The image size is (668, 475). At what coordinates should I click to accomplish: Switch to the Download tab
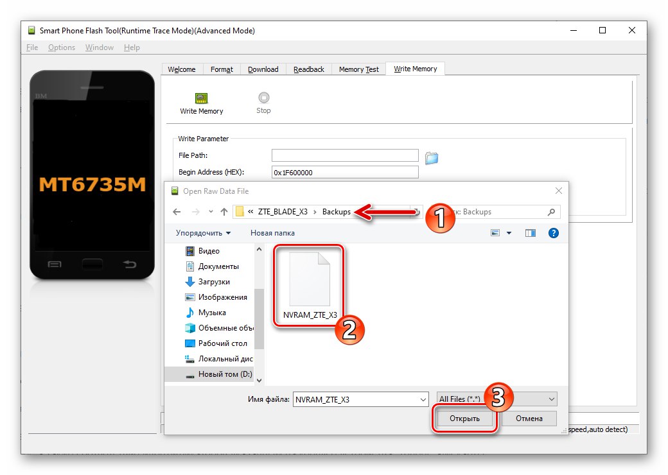click(x=263, y=69)
